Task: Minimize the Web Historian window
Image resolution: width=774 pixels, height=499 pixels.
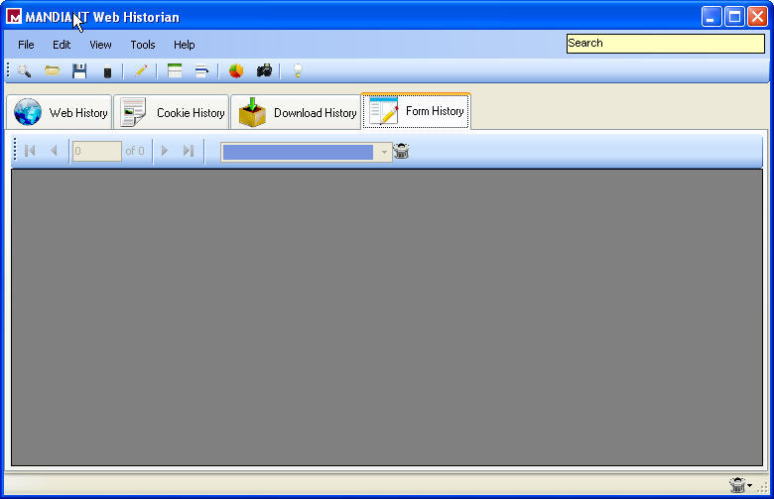Action: [711, 17]
